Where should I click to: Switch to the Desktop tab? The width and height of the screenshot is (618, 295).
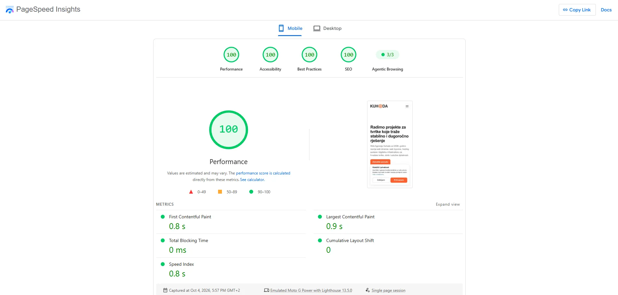pos(327,28)
